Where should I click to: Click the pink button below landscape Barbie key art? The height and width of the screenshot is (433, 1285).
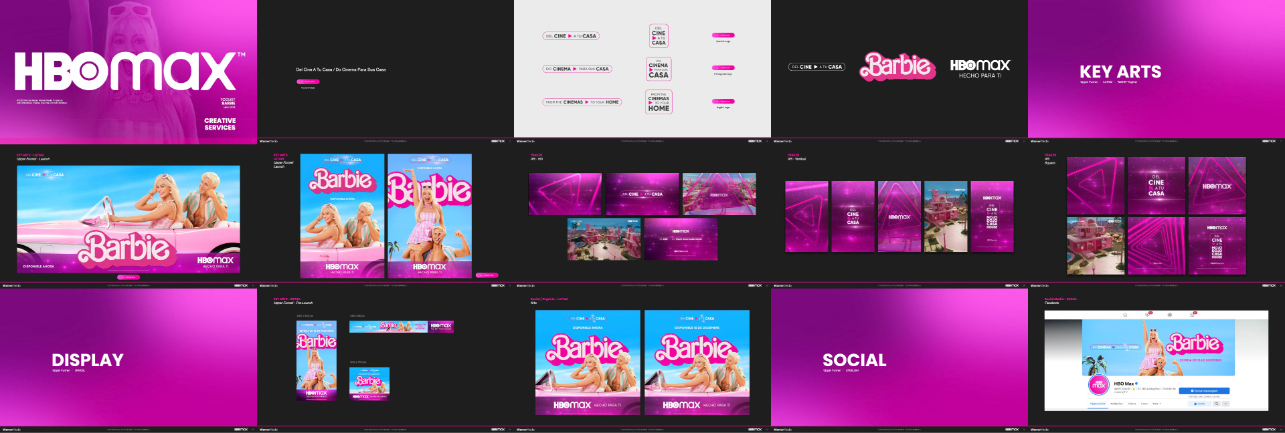click(x=128, y=277)
